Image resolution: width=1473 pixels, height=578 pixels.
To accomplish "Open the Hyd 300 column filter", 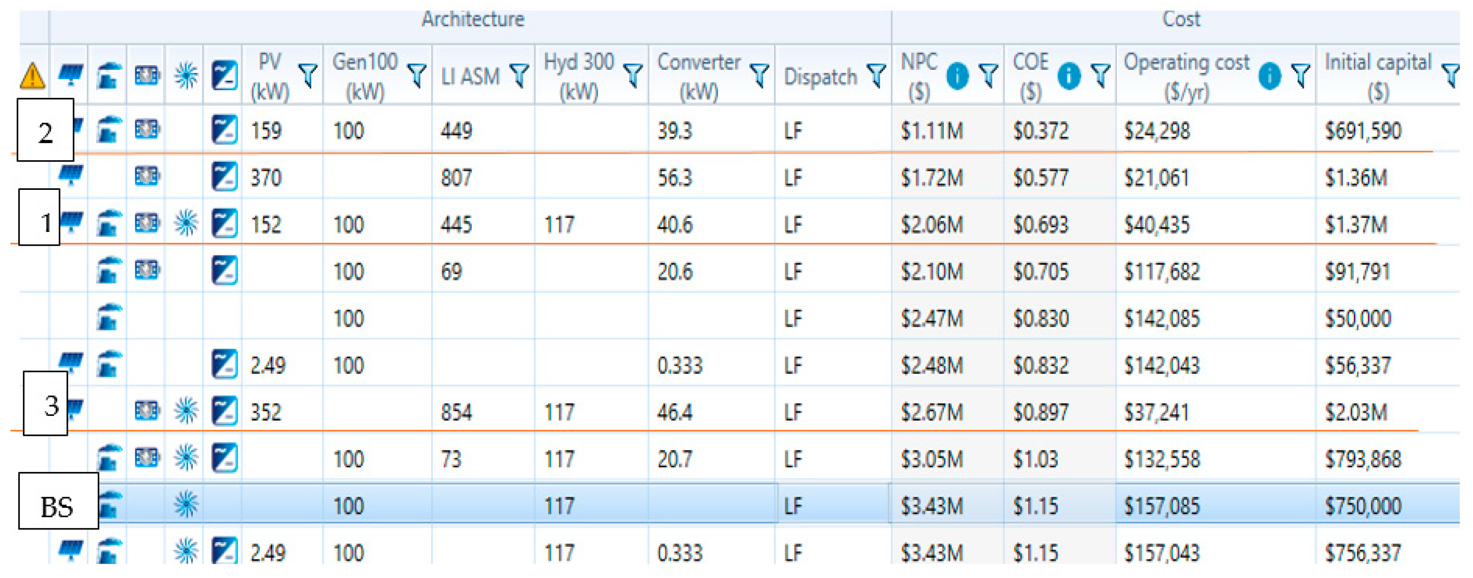I will click(633, 75).
